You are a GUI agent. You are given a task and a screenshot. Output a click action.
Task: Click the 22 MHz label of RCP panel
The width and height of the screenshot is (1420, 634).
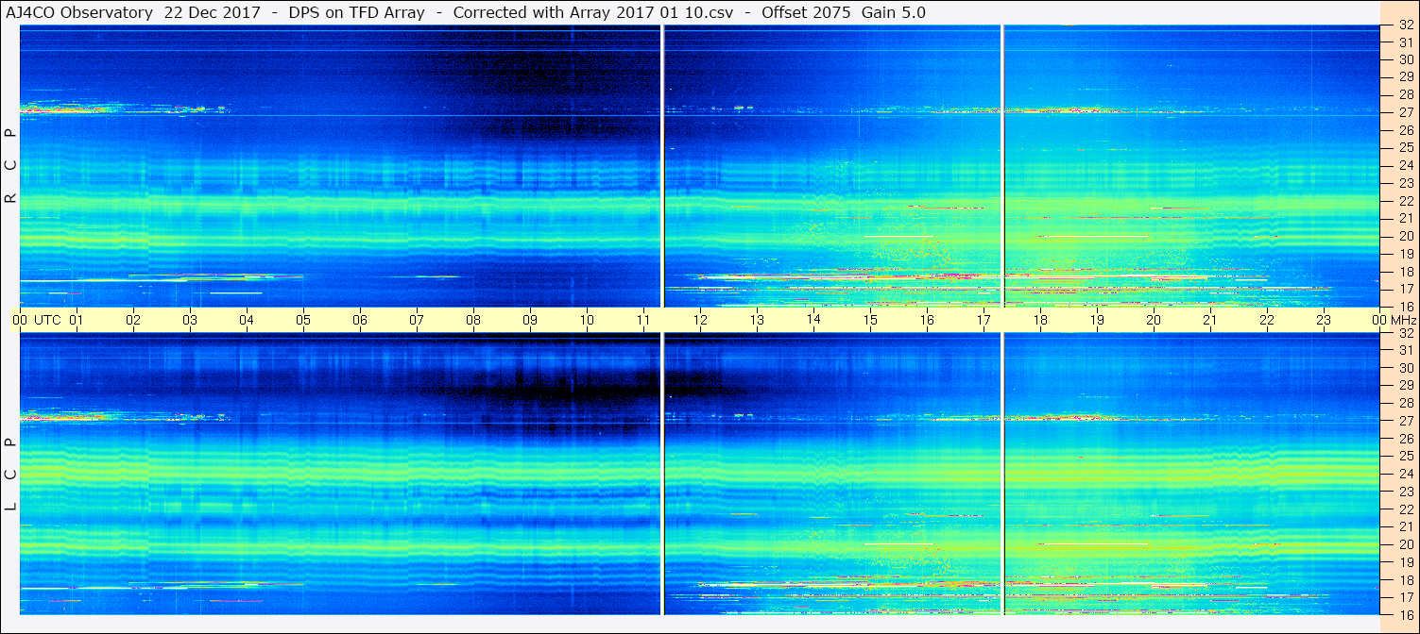(1406, 201)
